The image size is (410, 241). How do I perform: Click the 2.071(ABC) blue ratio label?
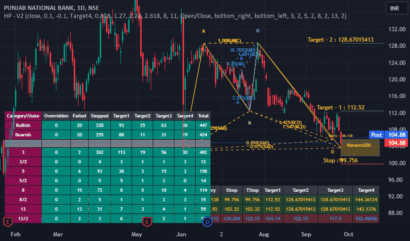244,98
